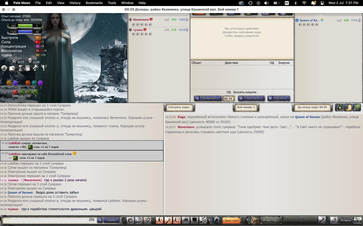Open the File menu
363x226 pixels.
tap(38, 3)
